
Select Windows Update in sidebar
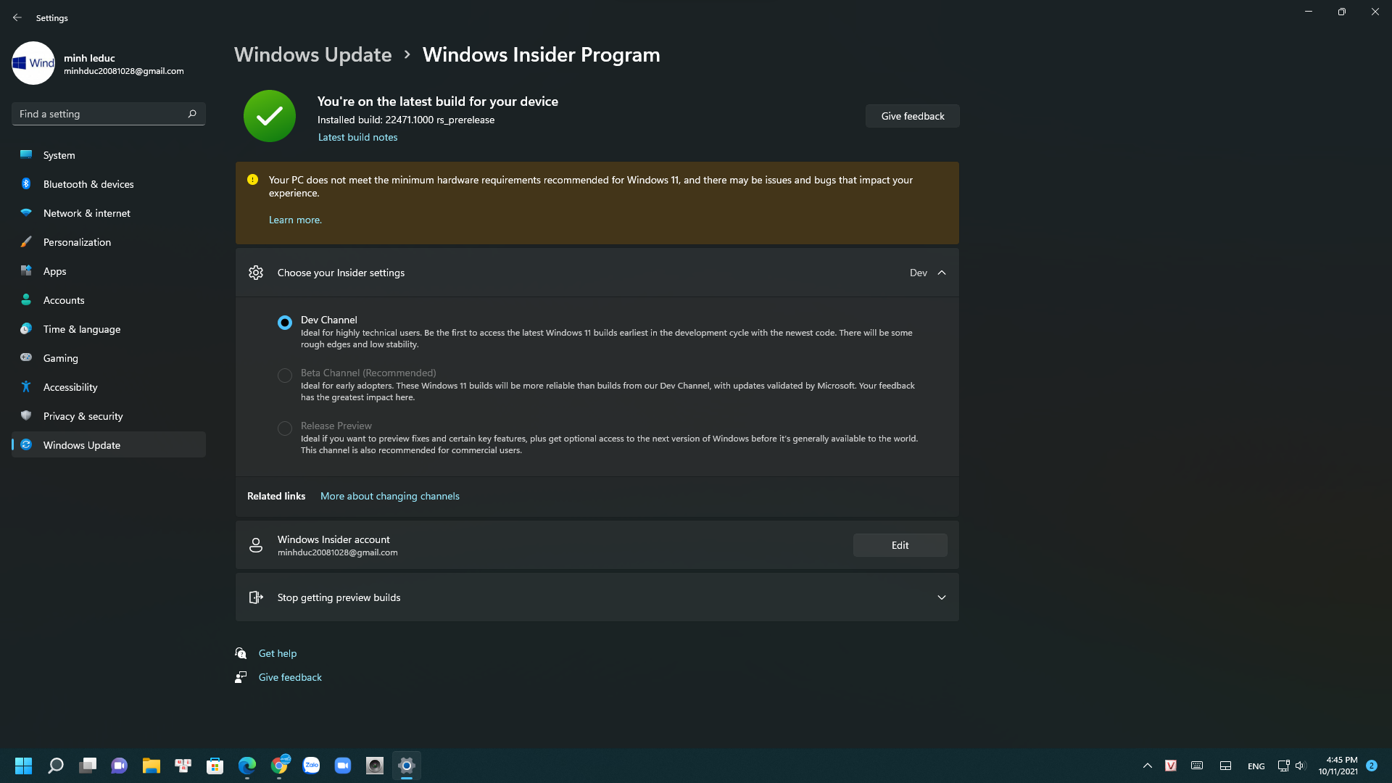click(x=109, y=445)
